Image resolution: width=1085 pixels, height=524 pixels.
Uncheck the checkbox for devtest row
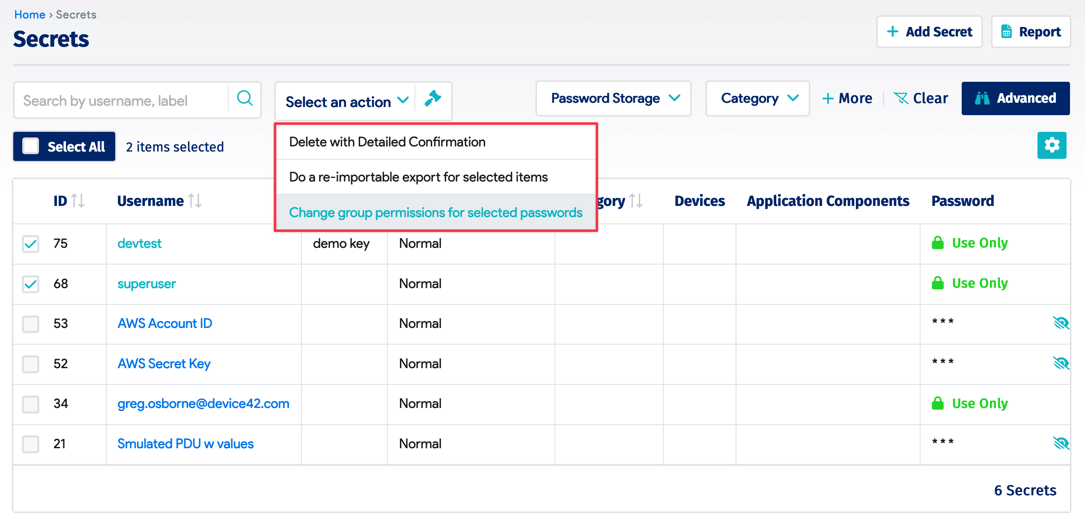pyautogui.click(x=30, y=244)
